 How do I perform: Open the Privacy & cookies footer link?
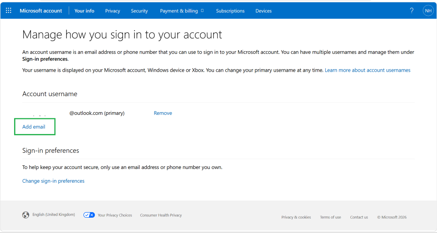(x=296, y=217)
